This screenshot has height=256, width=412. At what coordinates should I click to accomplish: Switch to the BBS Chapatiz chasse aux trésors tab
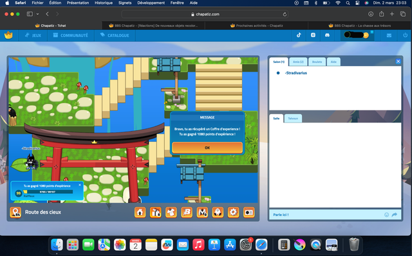click(x=360, y=26)
